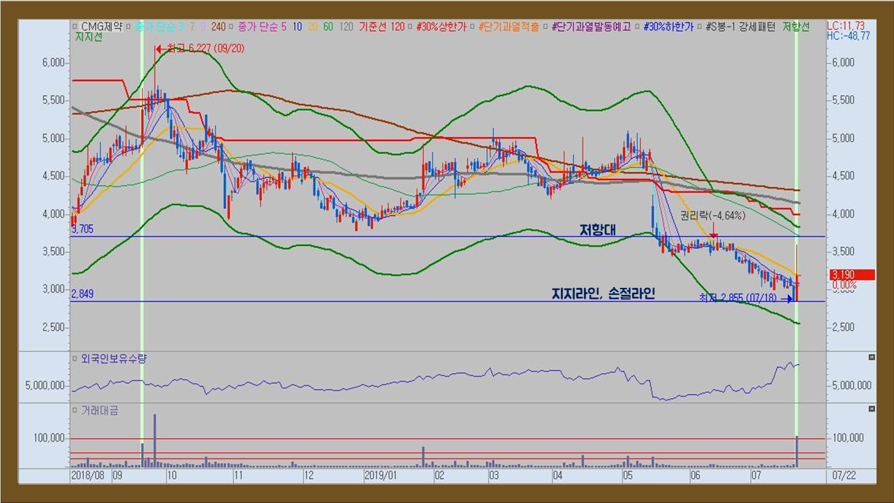Click the 60 moving average period

(328, 27)
